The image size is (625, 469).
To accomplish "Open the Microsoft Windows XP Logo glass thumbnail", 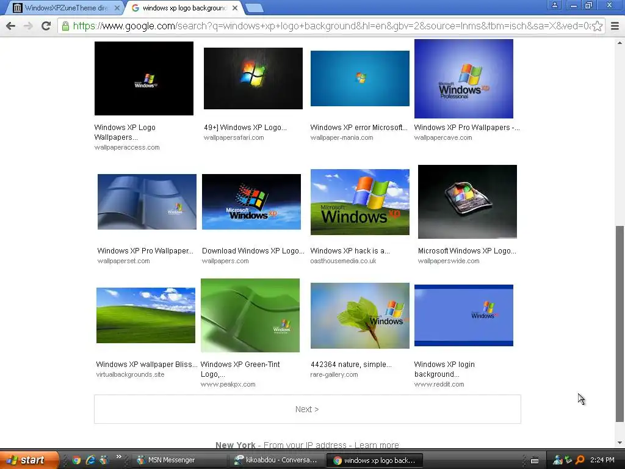I will tap(468, 202).
